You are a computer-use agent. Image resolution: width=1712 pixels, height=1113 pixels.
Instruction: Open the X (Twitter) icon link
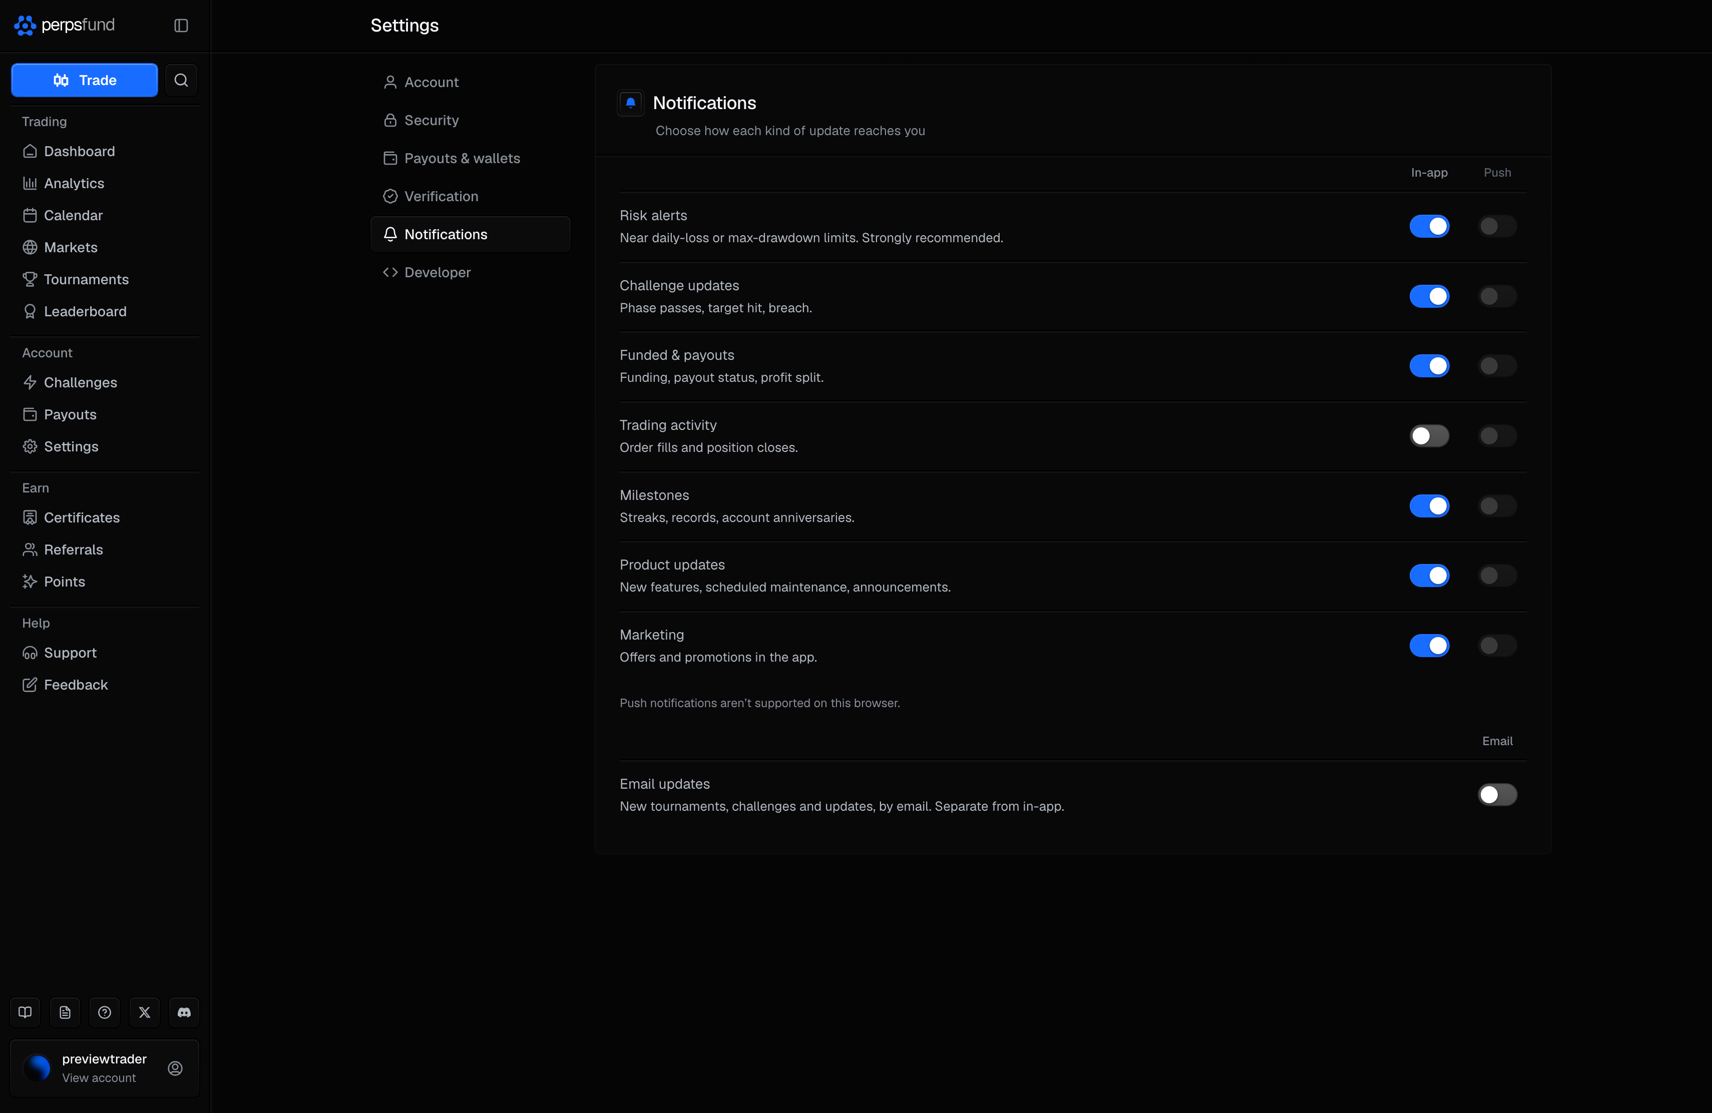[x=145, y=1012]
